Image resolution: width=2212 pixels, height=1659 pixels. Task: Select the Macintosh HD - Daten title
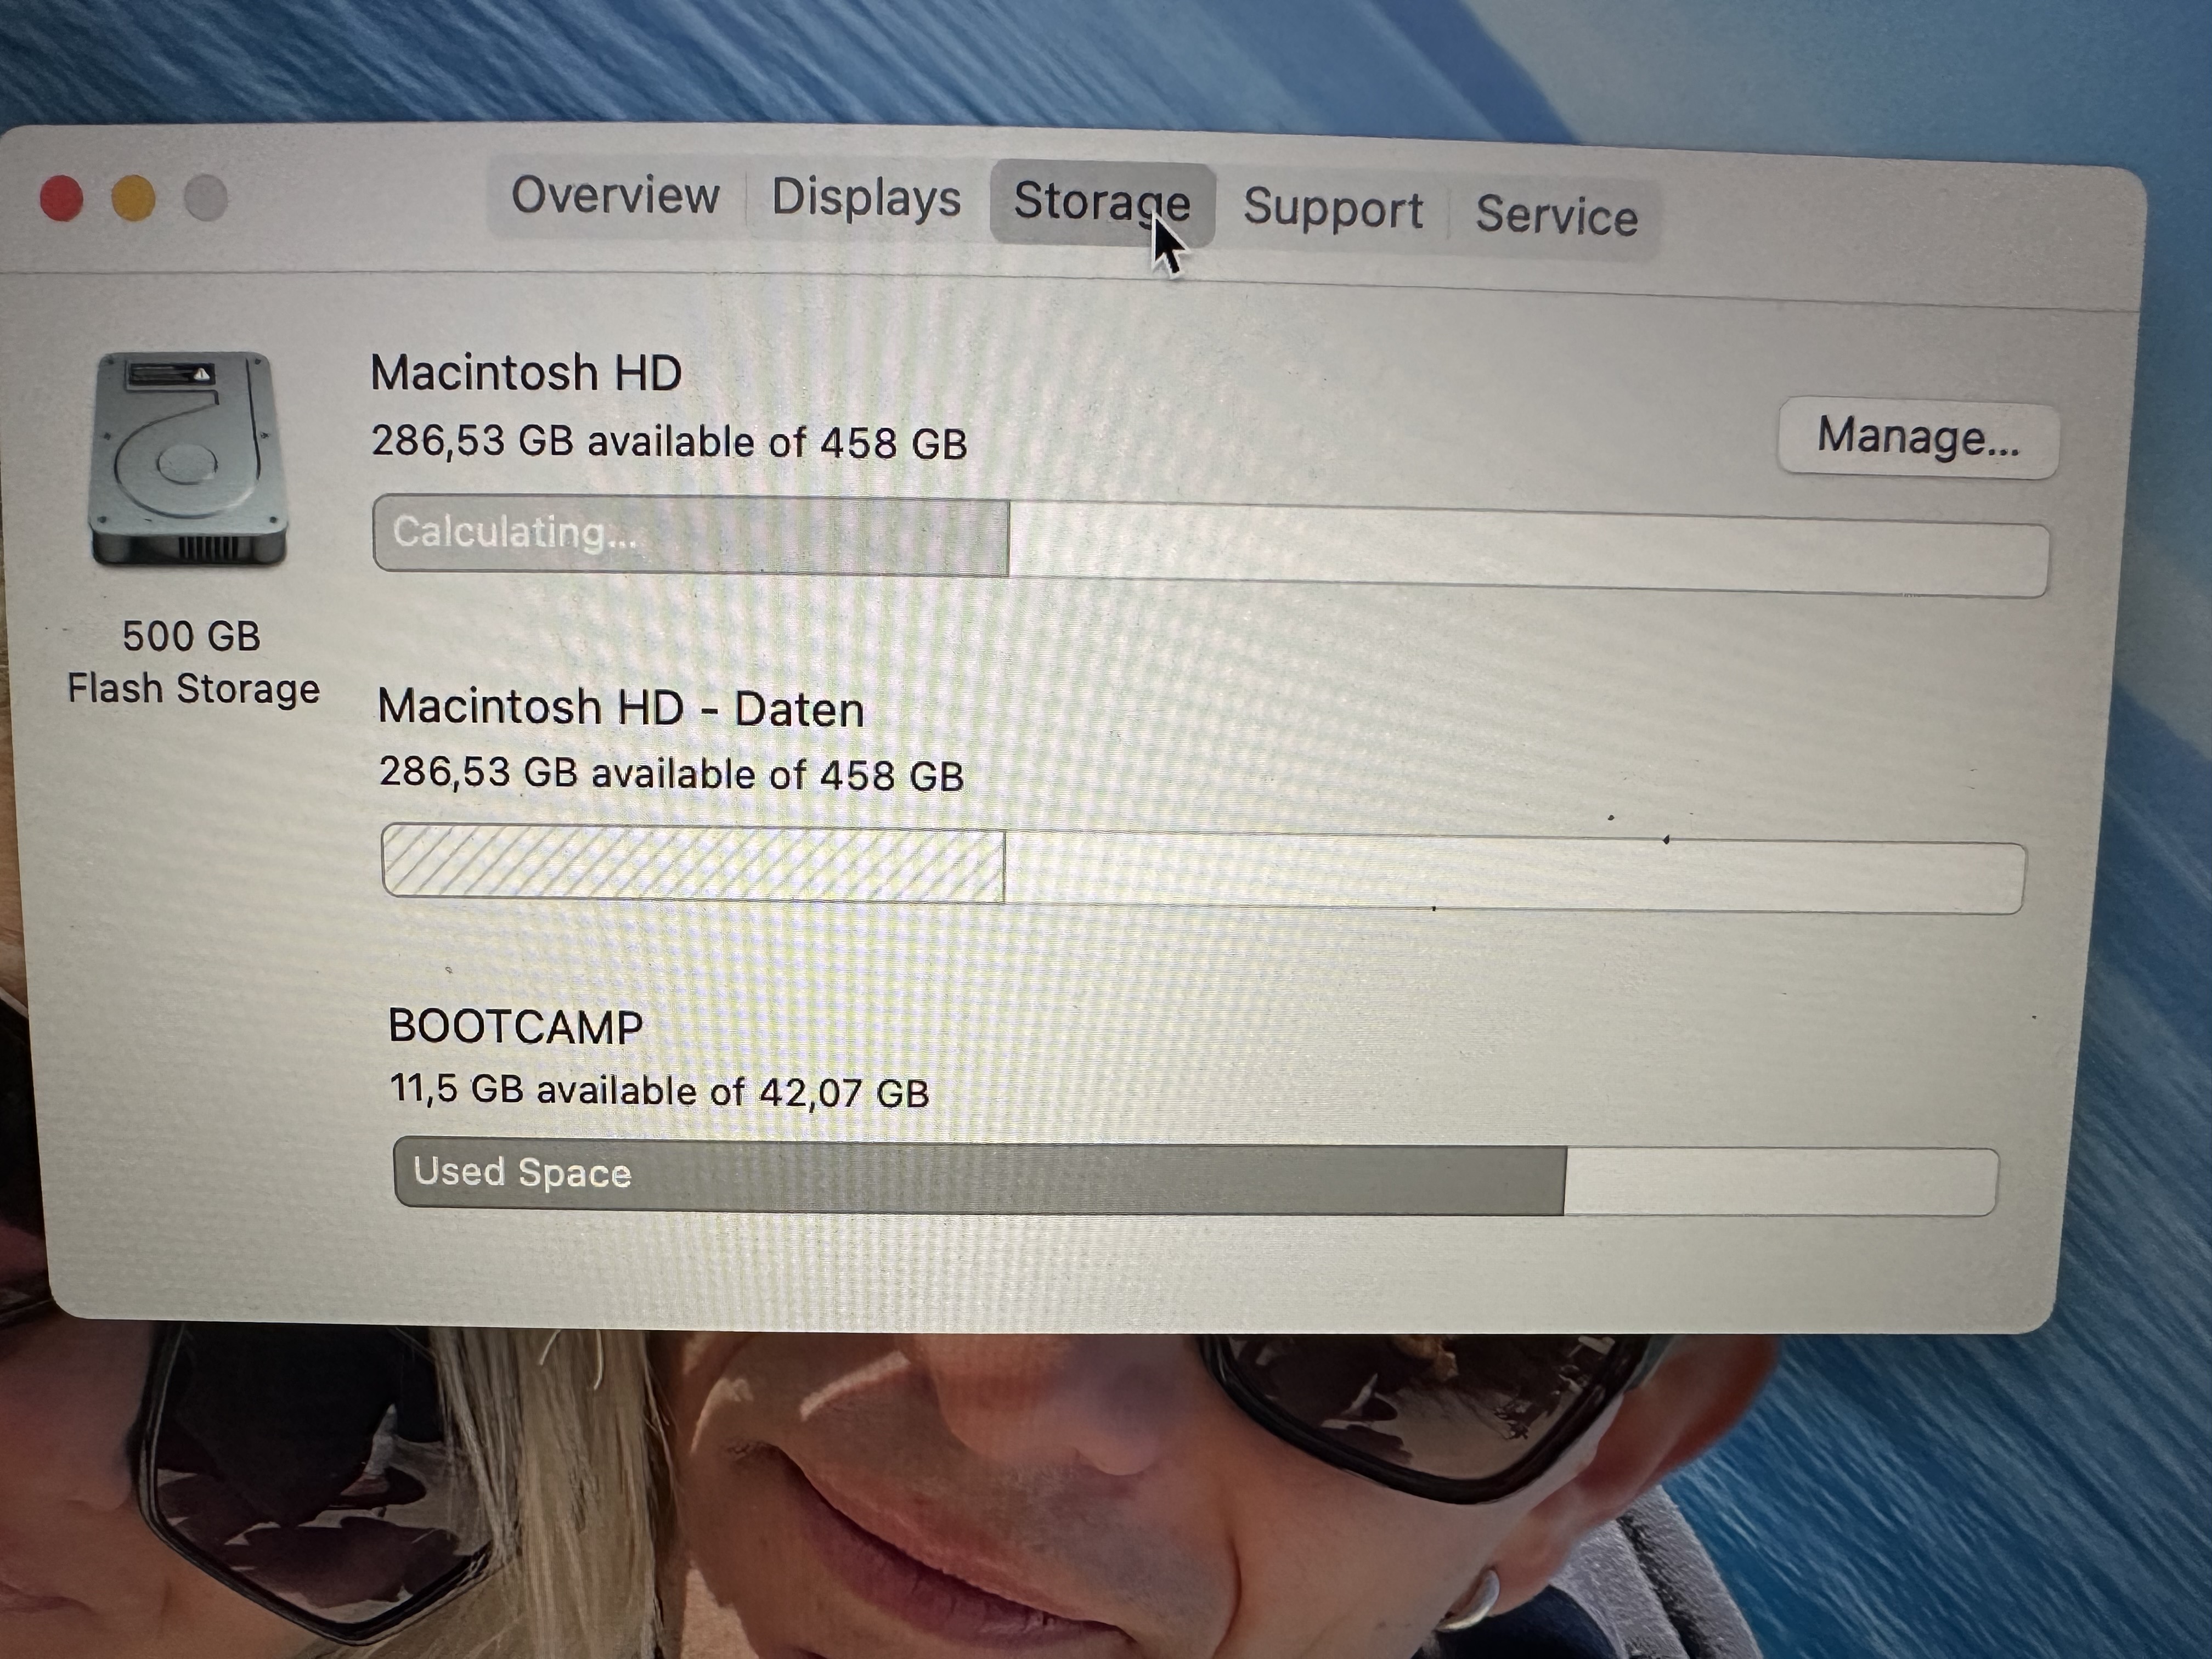621,709
